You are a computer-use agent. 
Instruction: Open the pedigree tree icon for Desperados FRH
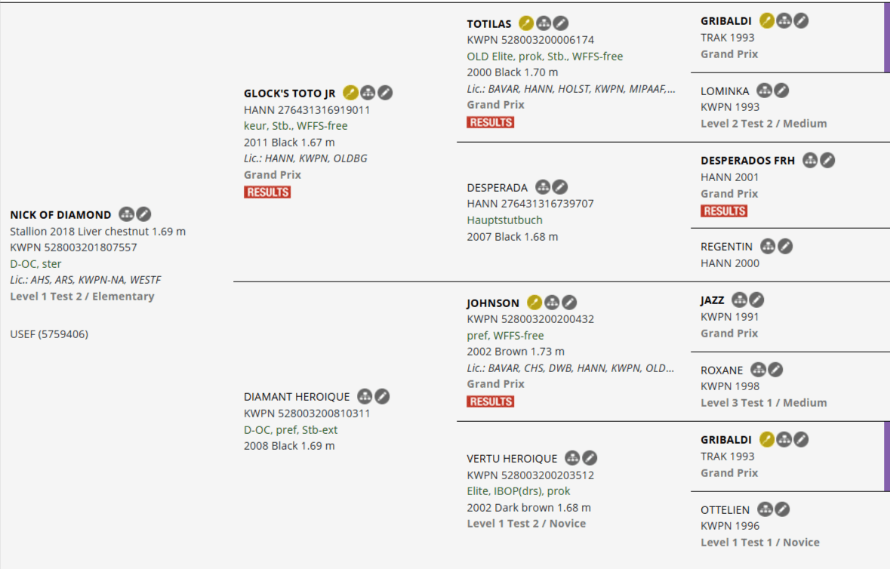(x=810, y=160)
